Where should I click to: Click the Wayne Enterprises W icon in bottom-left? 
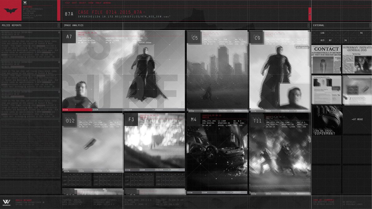point(6,202)
